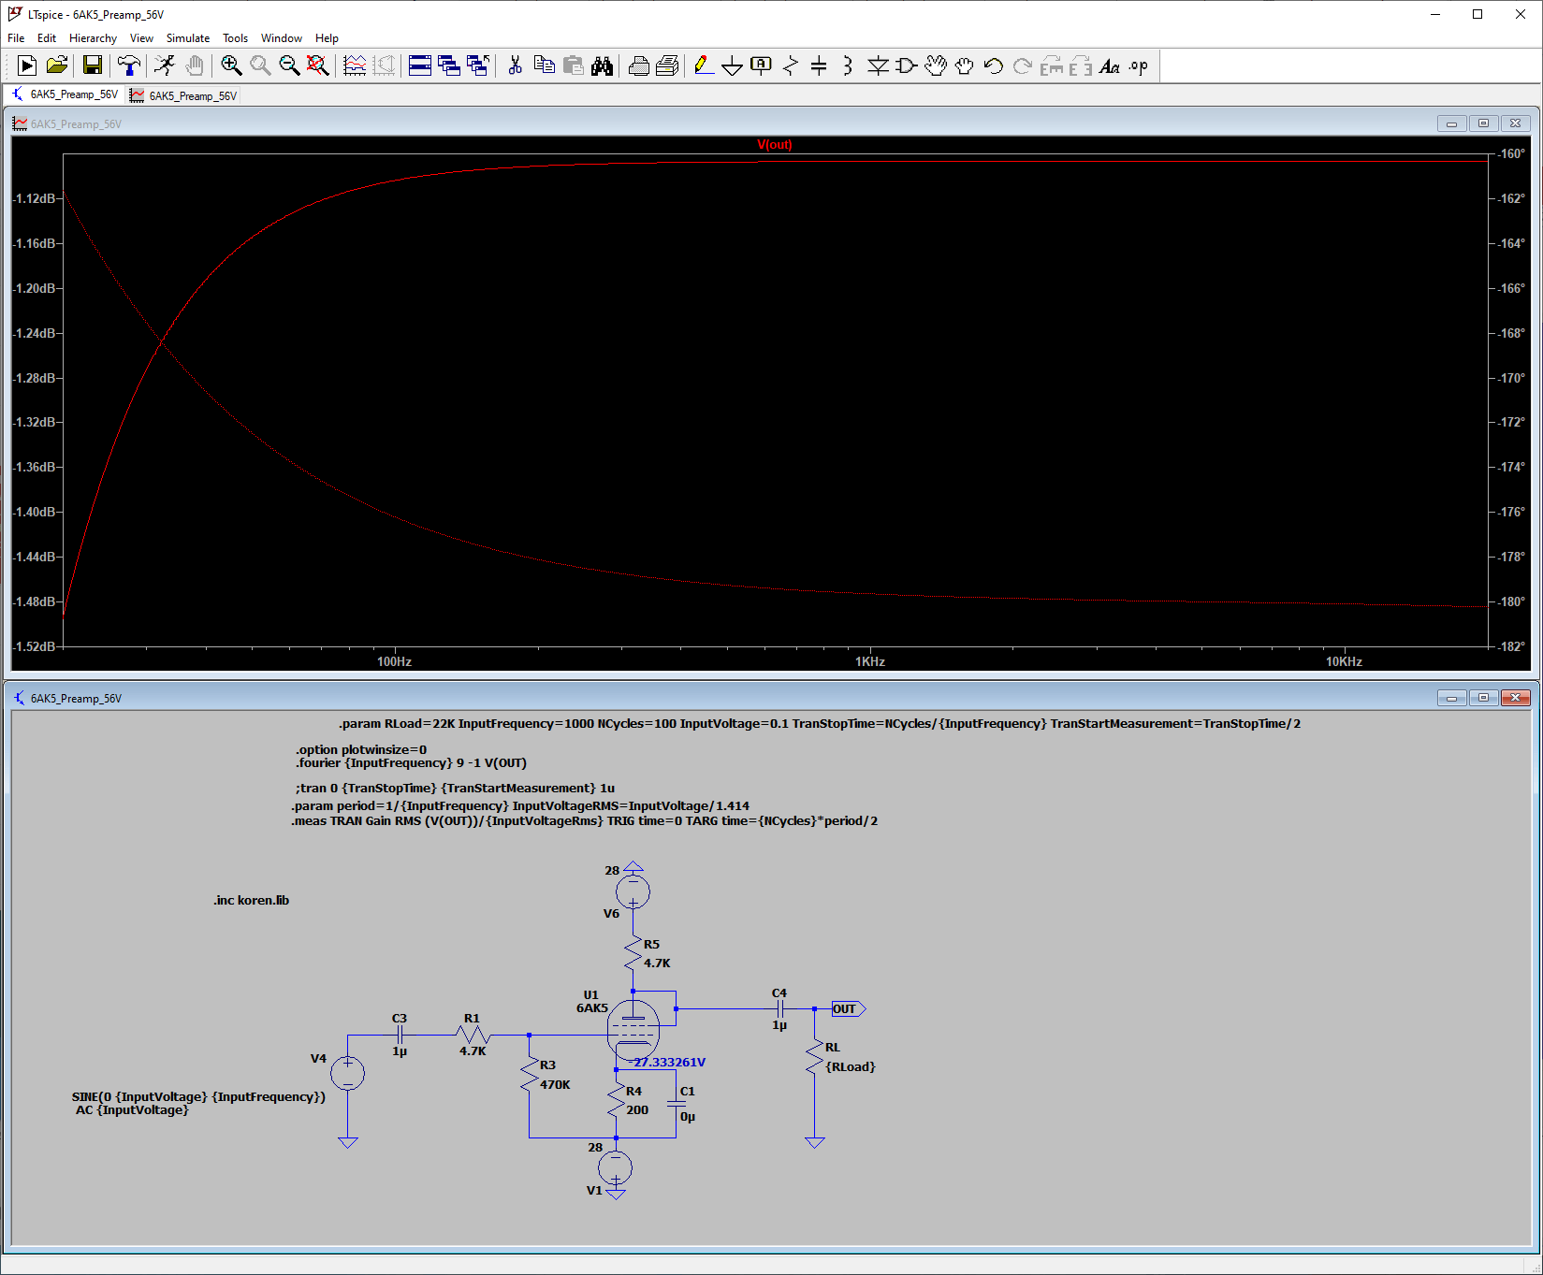This screenshot has height=1275, width=1543.
Task: Click the Zoom In magnifier icon
Action: 231,65
